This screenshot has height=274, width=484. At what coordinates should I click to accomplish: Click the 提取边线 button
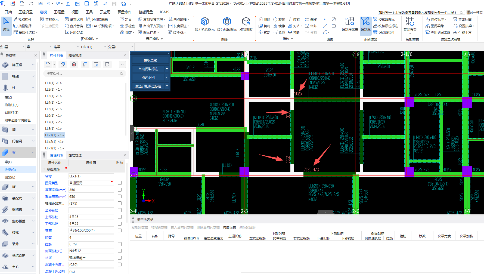click(x=150, y=60)
